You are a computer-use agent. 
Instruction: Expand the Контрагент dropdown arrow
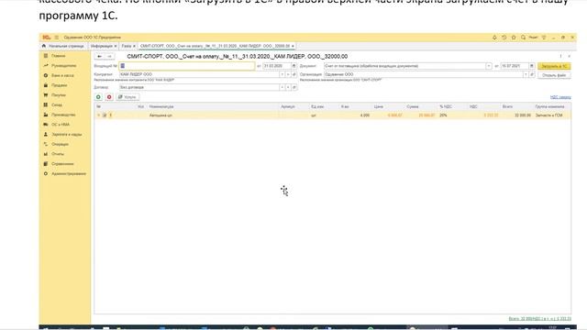tap(282, 74)
